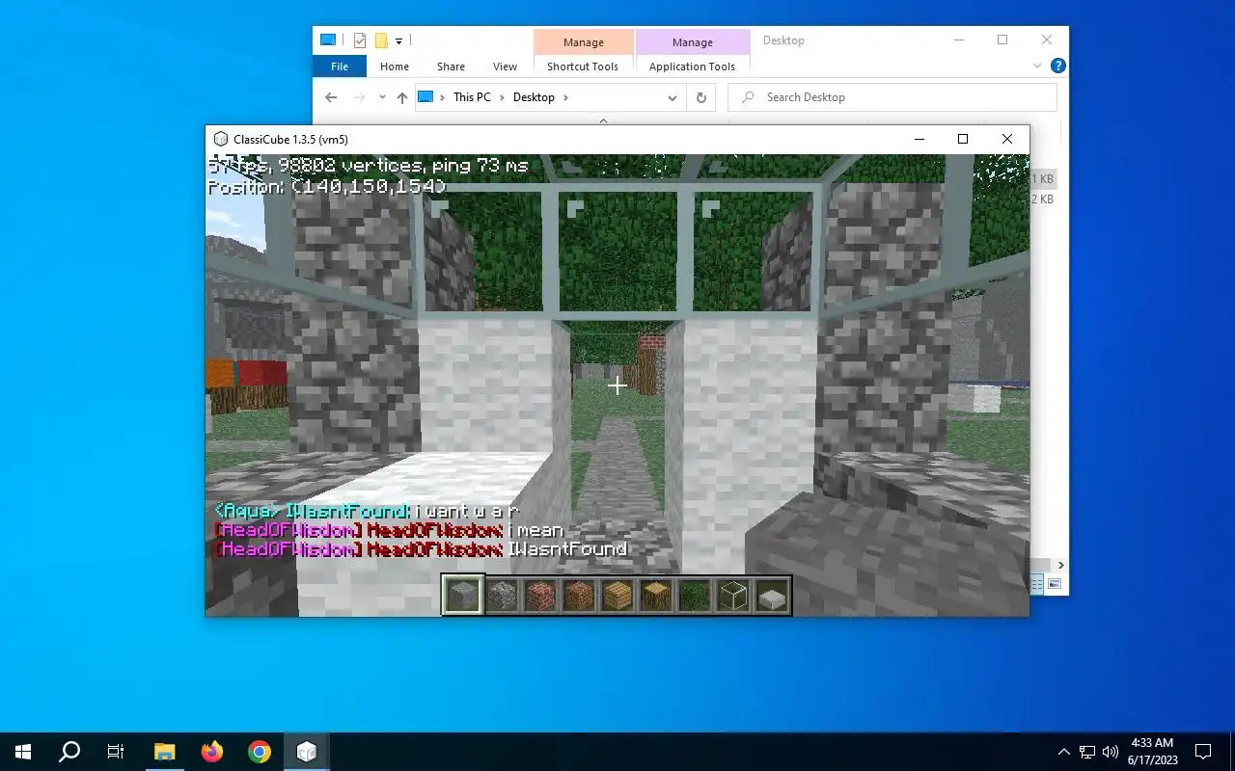Go forward in File Explorer

click(360, 97)
